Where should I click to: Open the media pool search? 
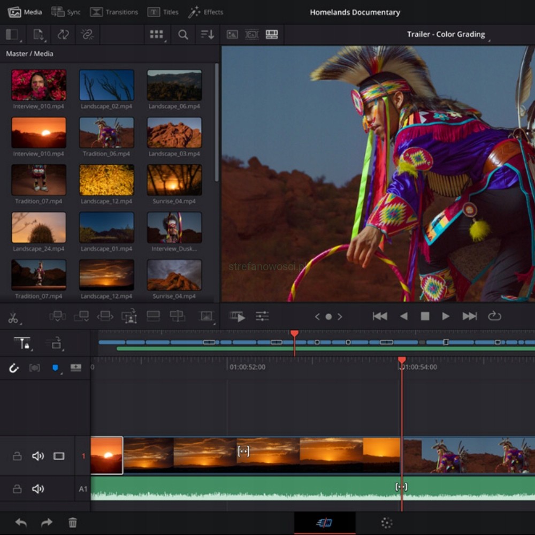tap(183, 35)
